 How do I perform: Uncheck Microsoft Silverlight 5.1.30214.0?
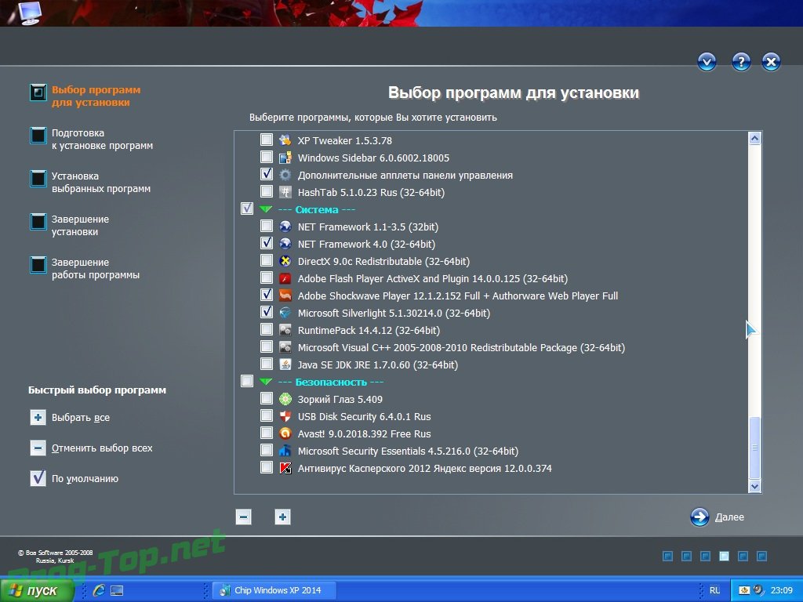click(x=267, y=312)
